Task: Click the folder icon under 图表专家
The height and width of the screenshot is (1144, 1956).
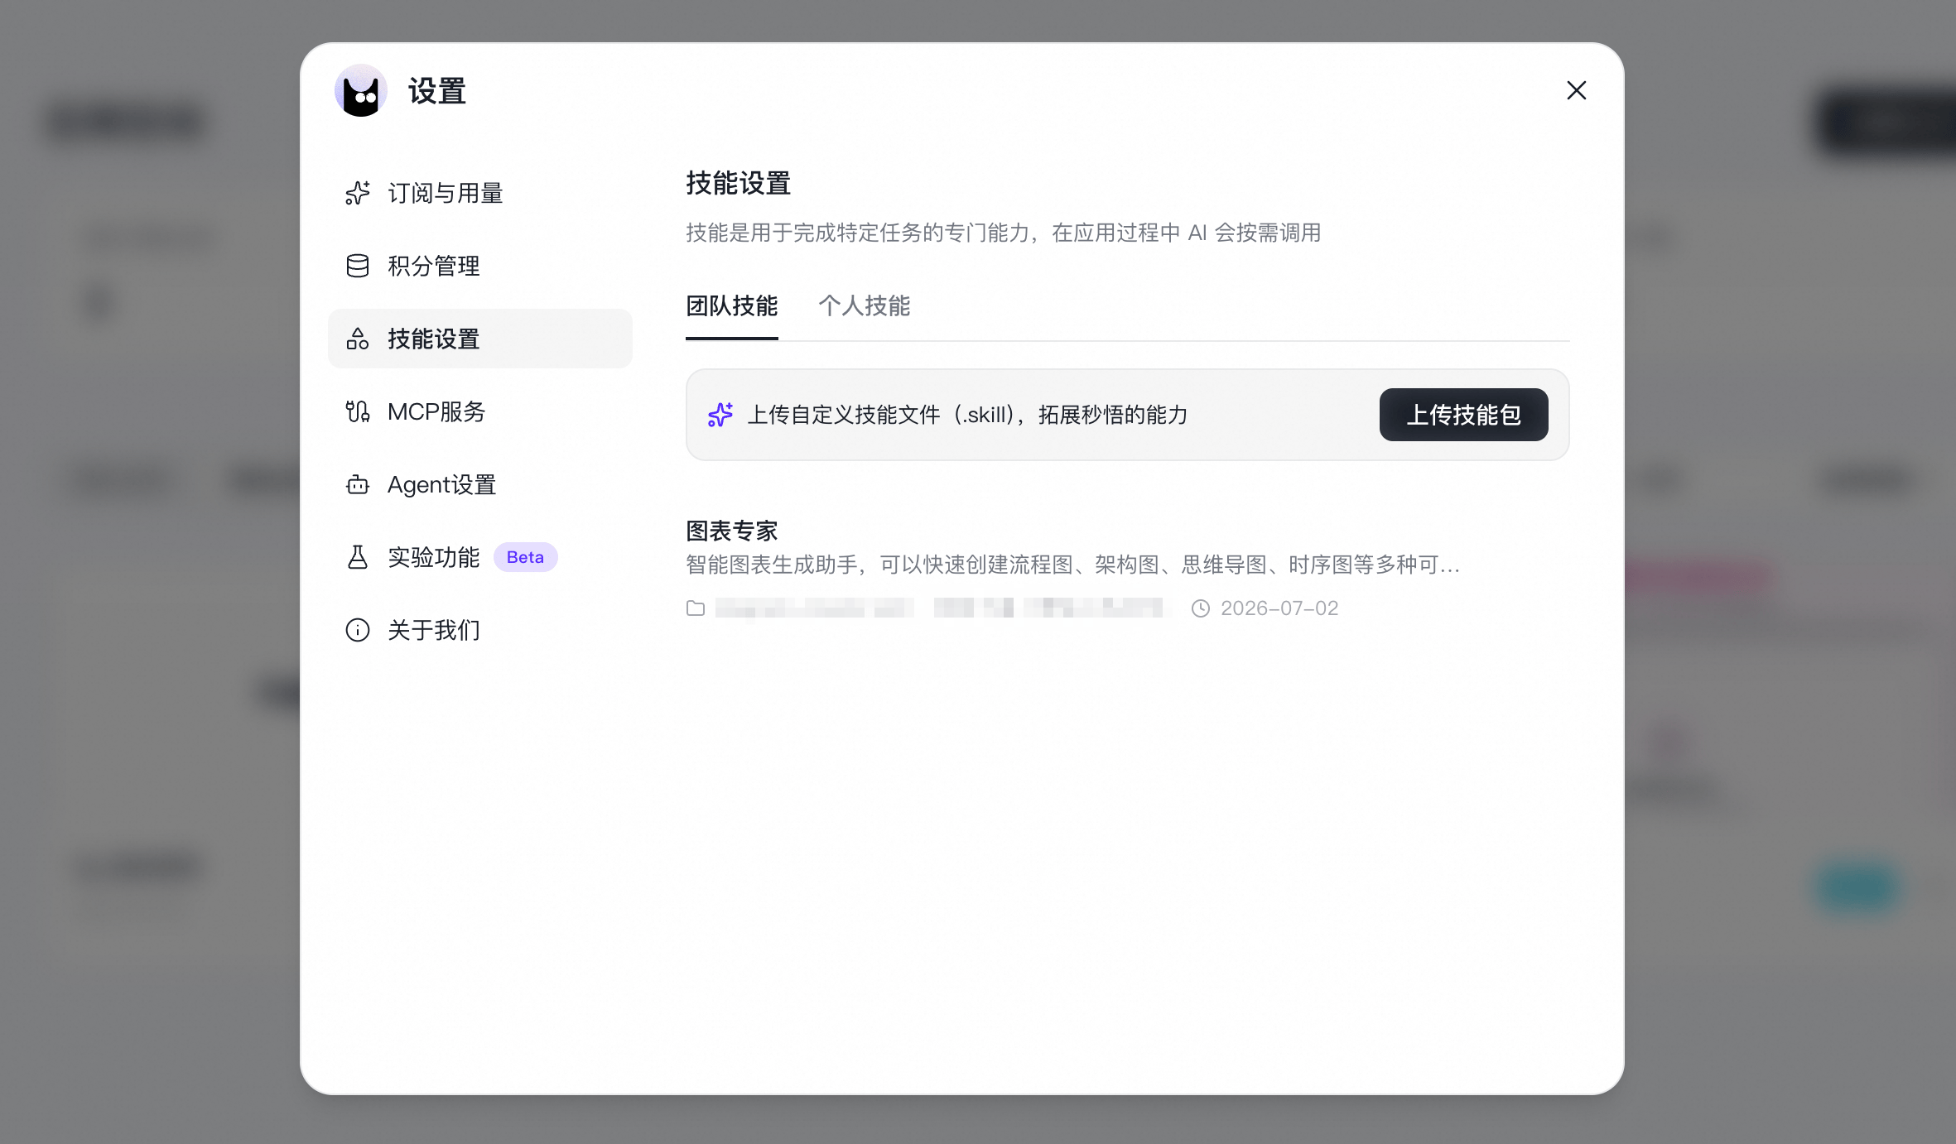Action: [696, 608]
